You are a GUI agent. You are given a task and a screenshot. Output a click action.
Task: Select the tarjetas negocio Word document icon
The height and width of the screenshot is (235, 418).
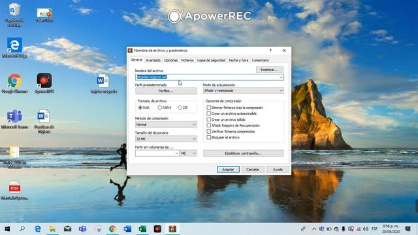point(103,83)
